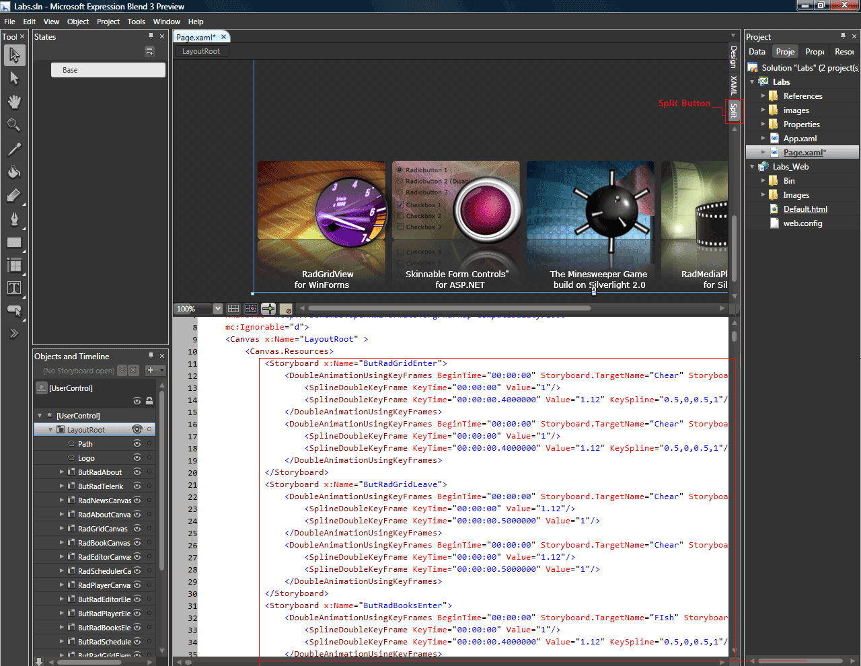Pick the Pan hand tool
Viewport: 861px width, 666px height.
14,102
